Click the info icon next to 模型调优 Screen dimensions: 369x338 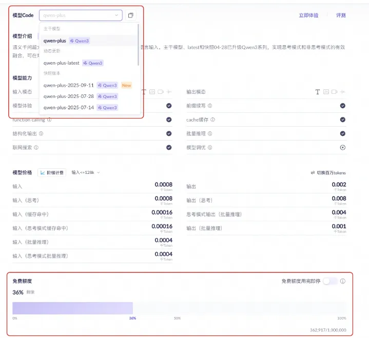[x=210, y=148]
